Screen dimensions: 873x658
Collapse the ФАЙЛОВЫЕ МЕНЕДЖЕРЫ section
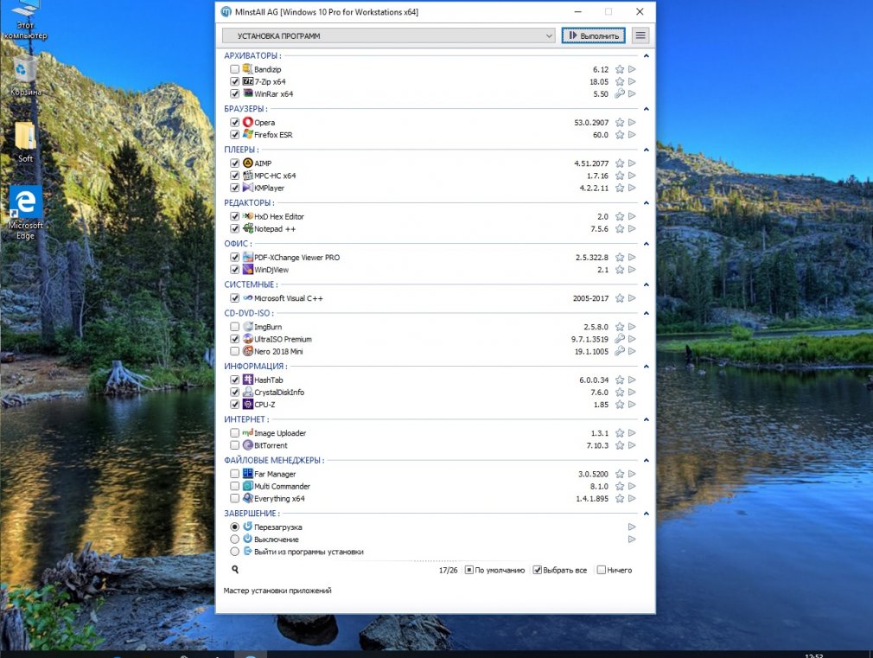(646, 460)
